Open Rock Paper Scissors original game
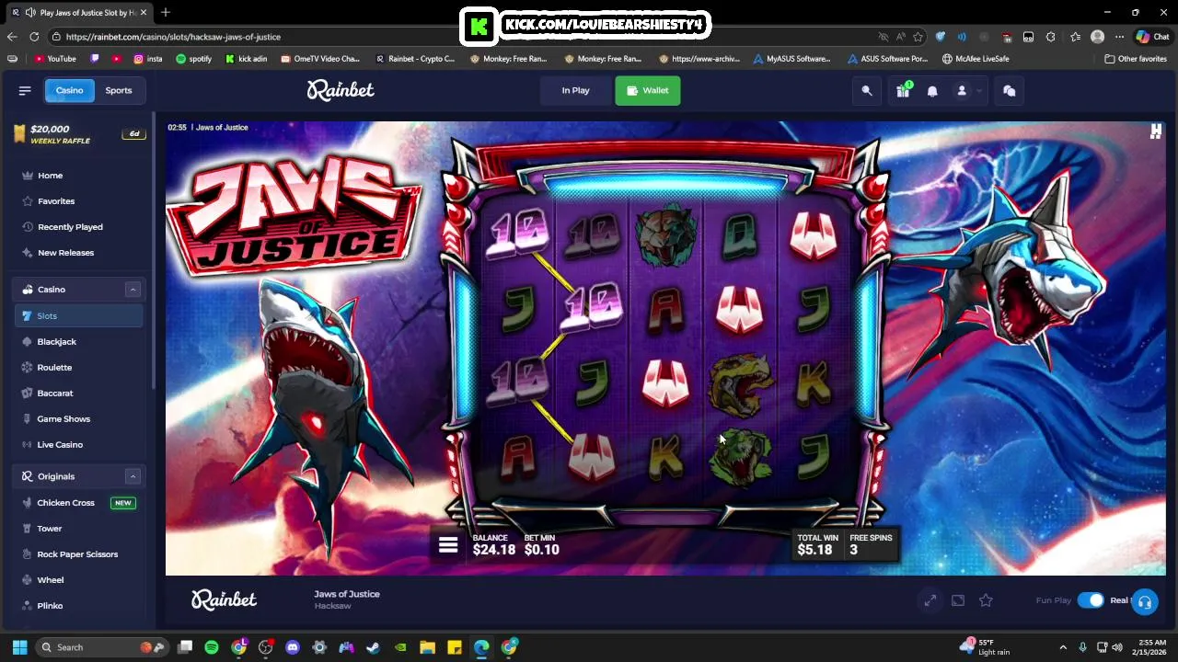 click(x=78, y=554)
